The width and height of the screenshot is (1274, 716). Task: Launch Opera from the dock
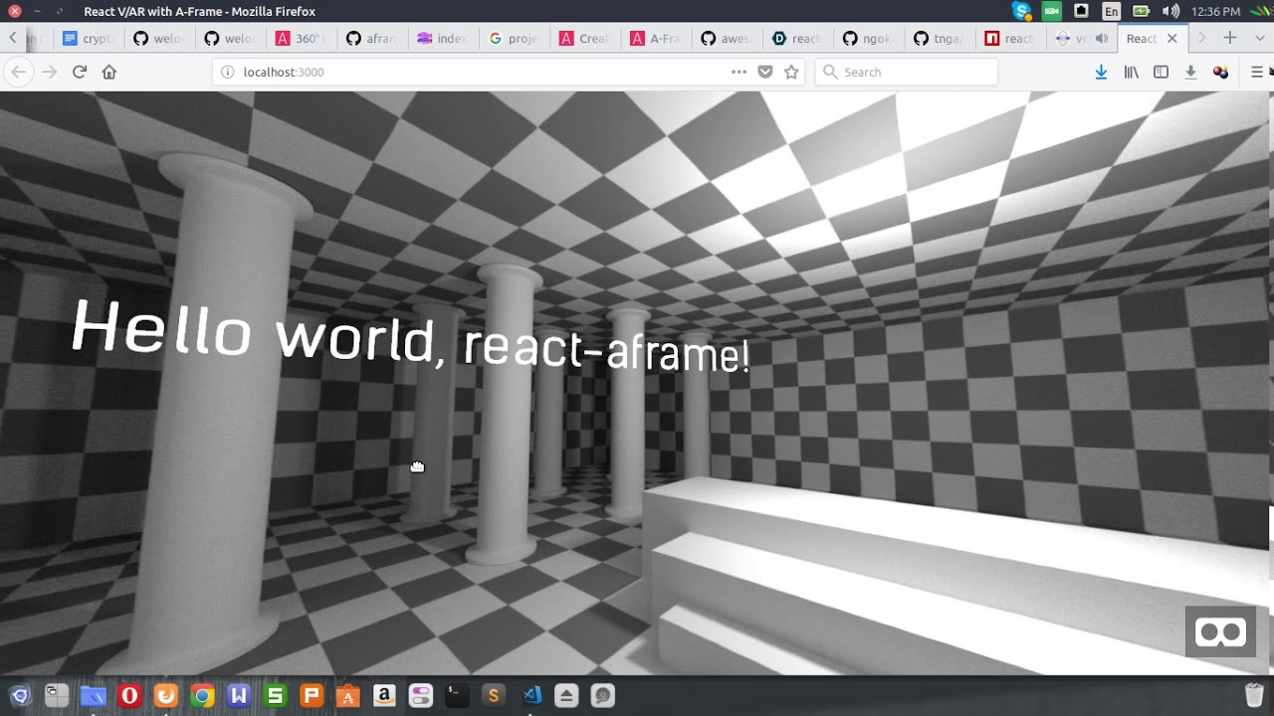[x=129, y=696]
